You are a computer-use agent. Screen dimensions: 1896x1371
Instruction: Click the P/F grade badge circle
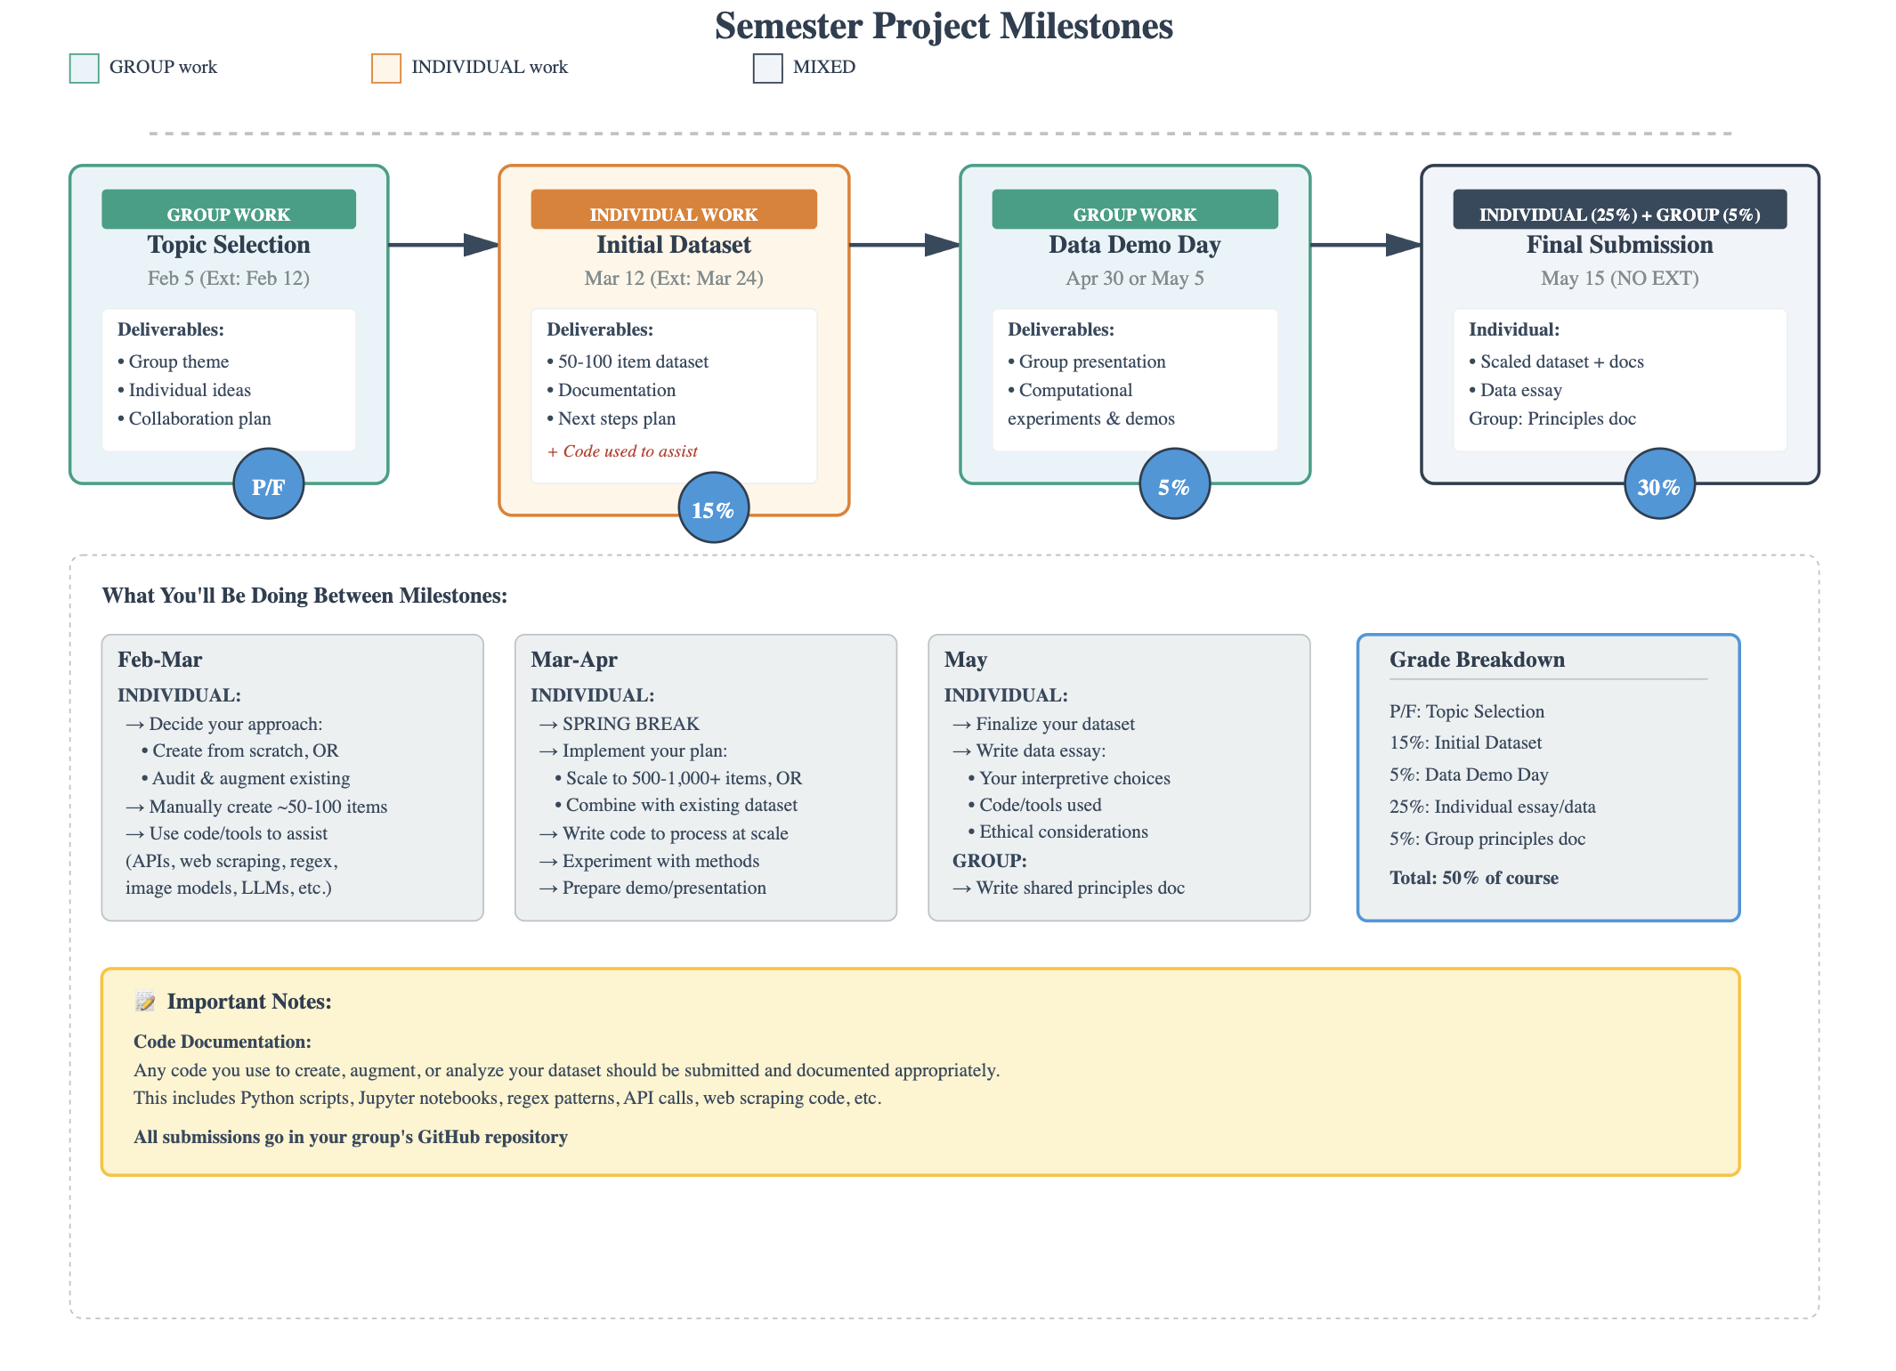coord(268,484)
